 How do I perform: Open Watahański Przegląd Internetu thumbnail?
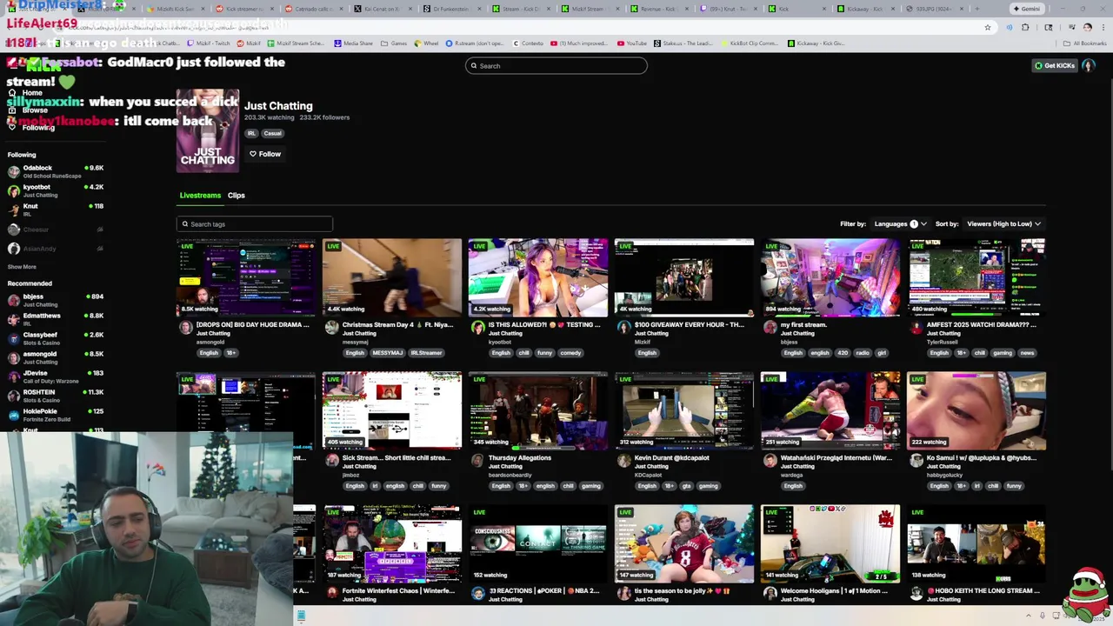tap(830, 411)
